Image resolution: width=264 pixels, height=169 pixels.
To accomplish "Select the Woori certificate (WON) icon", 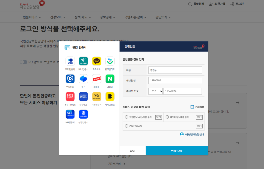I will tap(70, 61).
